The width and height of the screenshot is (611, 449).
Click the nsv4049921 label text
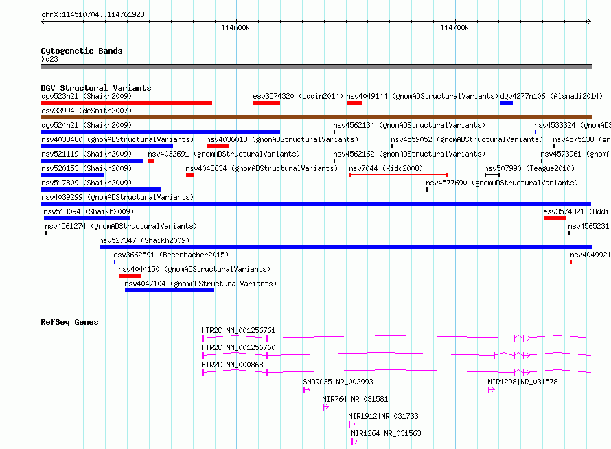coord(590,255)
